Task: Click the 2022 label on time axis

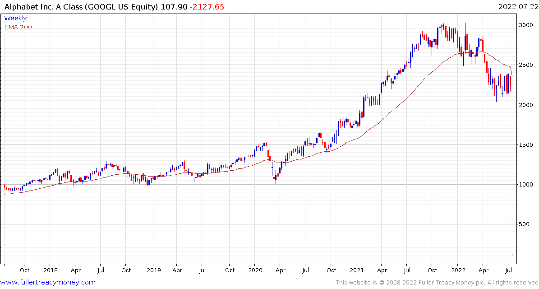Action: (457, 270)
